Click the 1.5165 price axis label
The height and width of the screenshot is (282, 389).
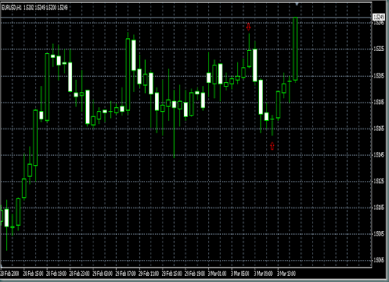tap(378, 128)
